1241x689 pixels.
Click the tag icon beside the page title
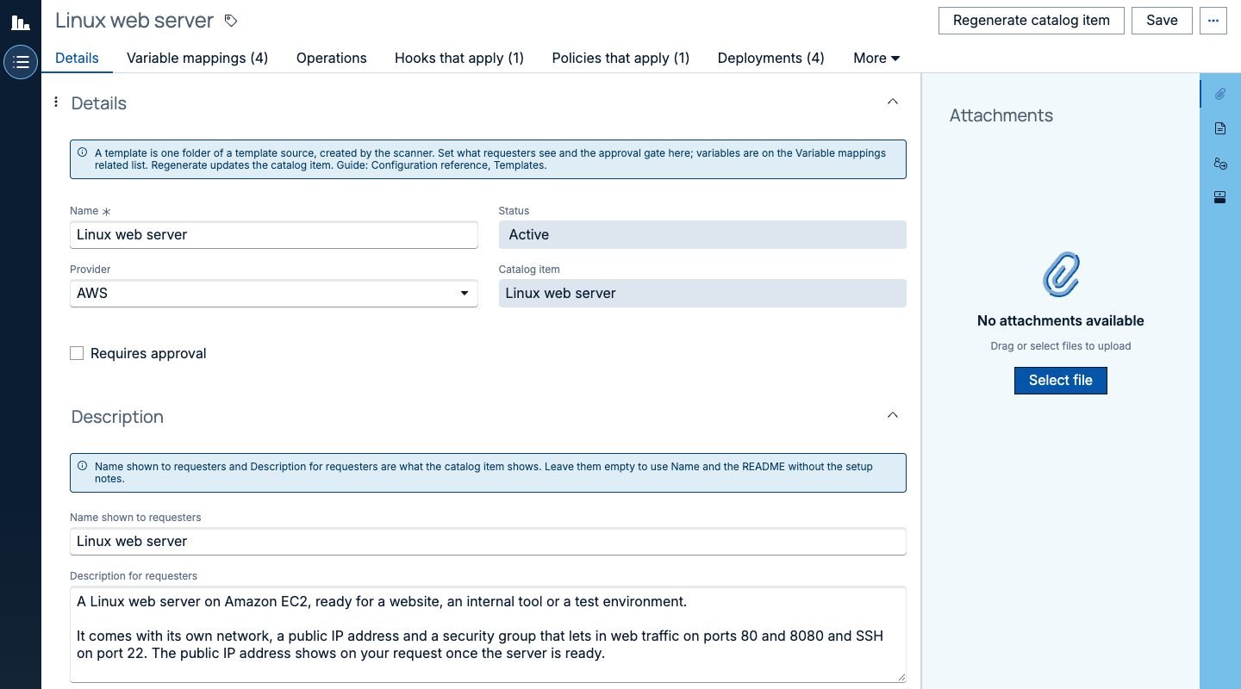(x=230, y=20)
